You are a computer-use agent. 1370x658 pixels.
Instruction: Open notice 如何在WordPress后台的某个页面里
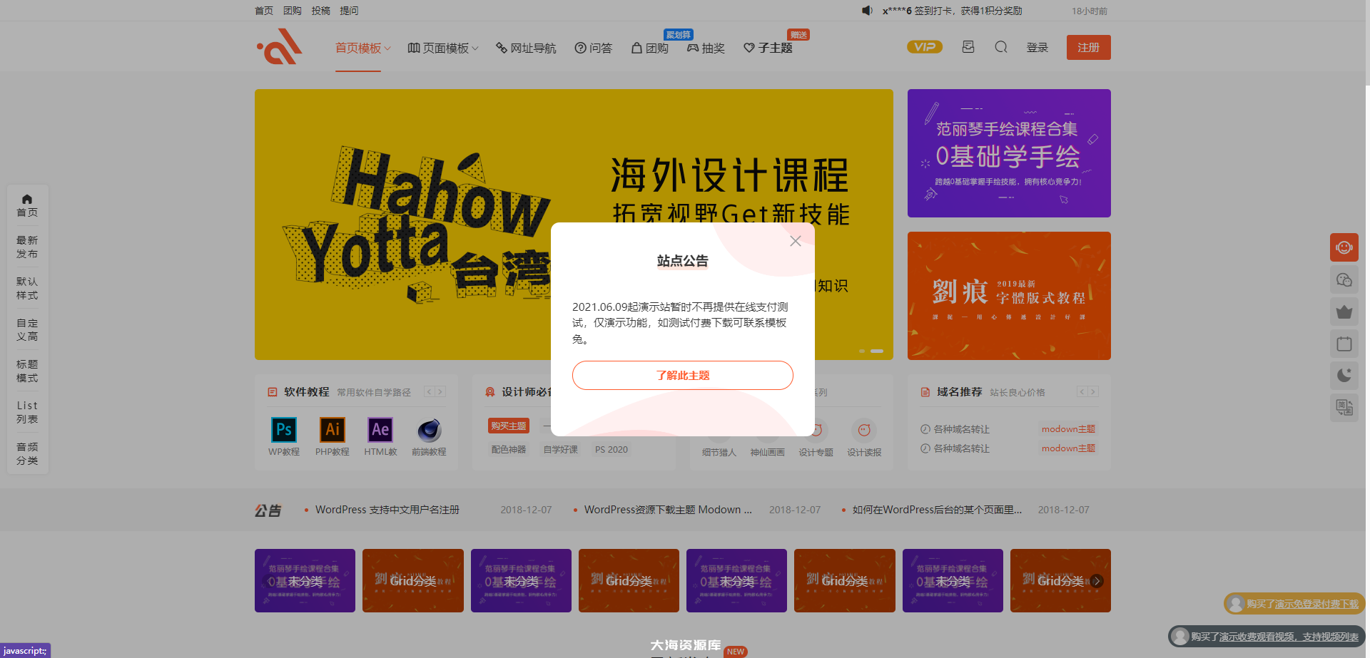point(937,510)
